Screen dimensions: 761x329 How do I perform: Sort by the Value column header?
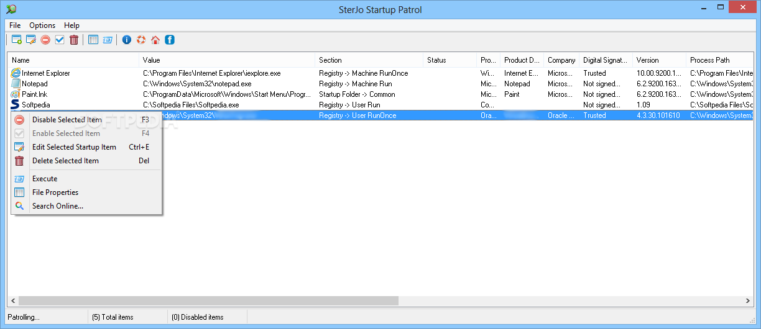tap(228, 60)
